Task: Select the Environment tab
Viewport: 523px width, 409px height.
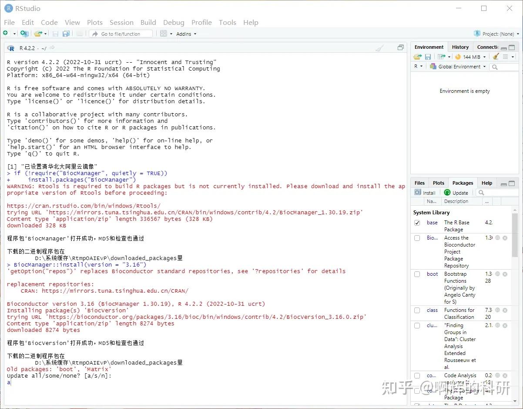Action: [x=429, y=47]
